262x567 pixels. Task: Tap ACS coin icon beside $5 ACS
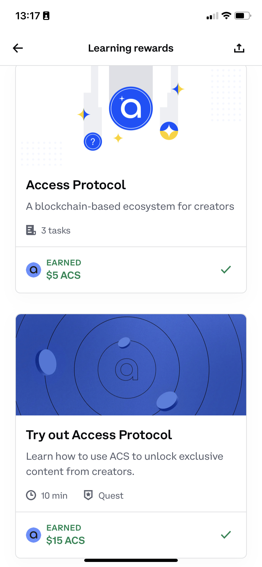click(34, 270)
